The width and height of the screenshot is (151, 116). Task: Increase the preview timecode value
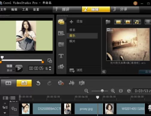pos(50,67)
